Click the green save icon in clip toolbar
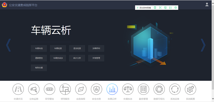Screen dimensions: 214x102 tap(165, 8)
